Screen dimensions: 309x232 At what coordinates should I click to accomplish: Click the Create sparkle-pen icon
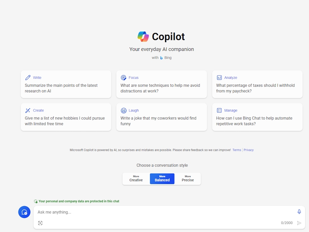[x=28, y=110]
